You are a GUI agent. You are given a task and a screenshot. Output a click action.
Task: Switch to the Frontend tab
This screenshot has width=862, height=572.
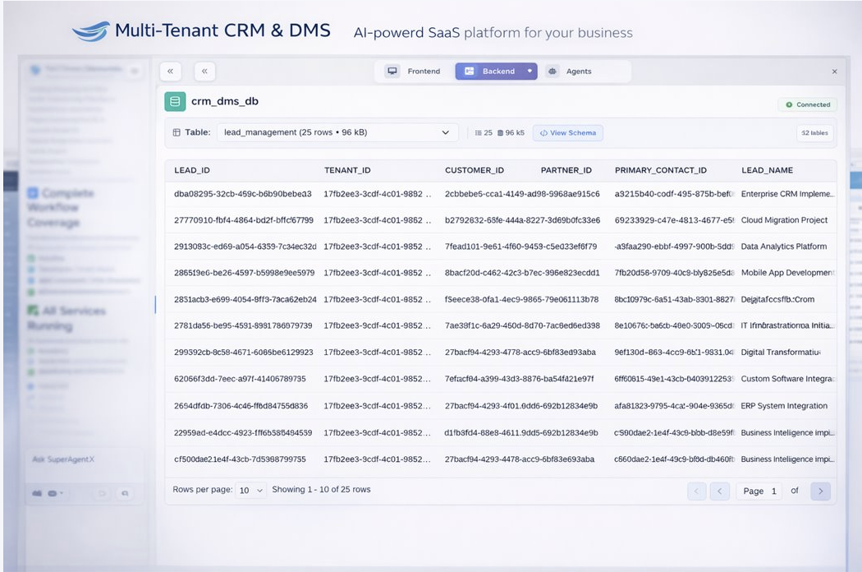415,71
